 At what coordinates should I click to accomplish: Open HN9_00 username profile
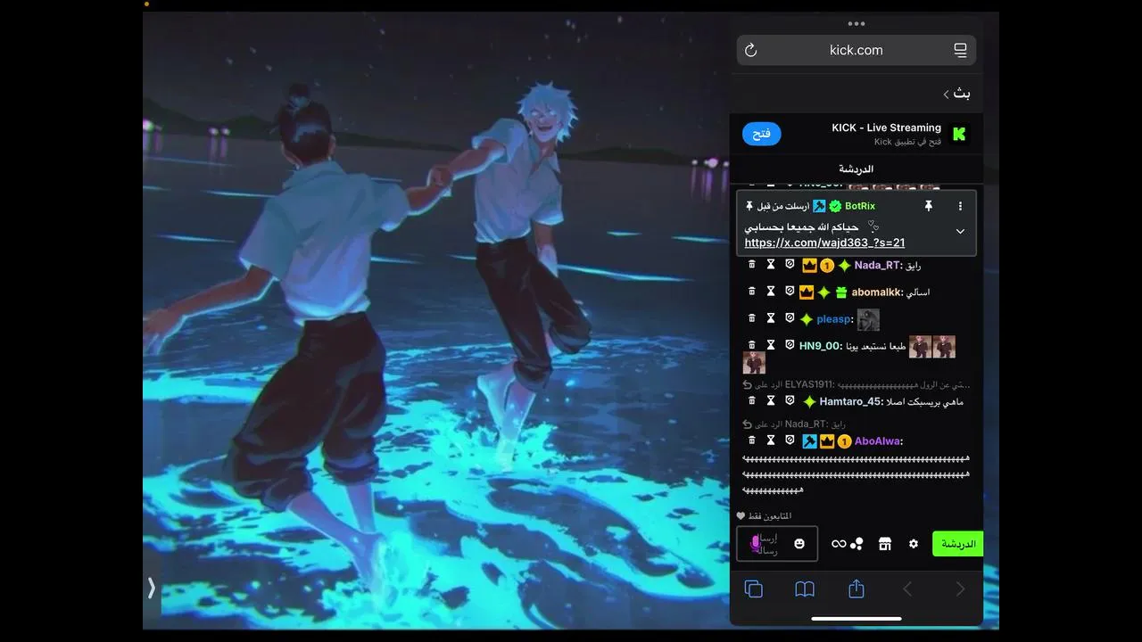coord(820,346)
